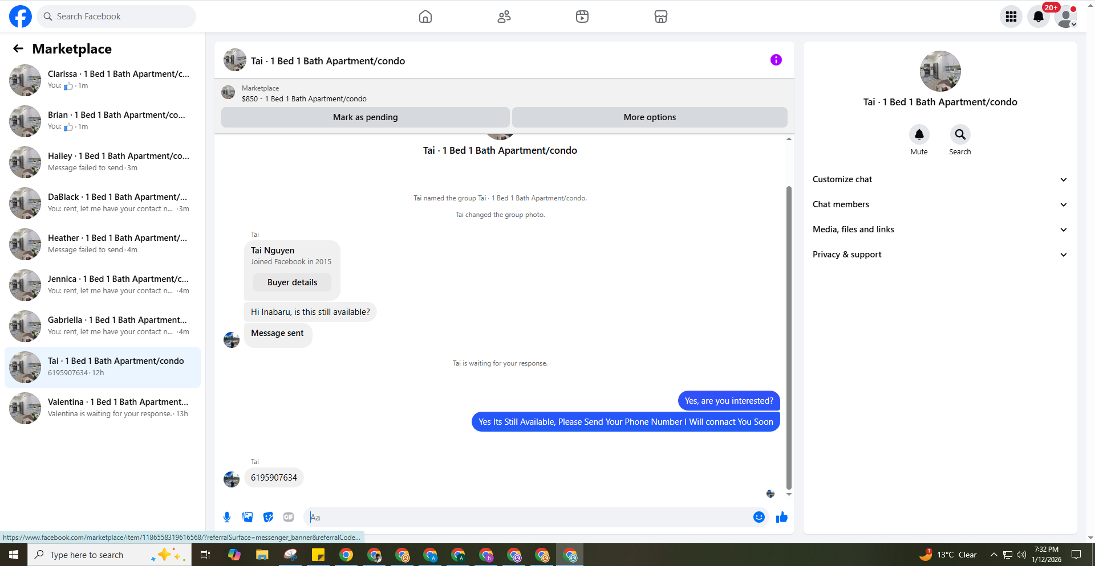This screenshot has width=1095, height=566.
Task: Click the sticker picker icon
Action: 268,517
